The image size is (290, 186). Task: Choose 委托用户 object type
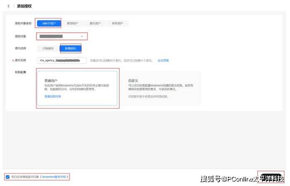point(95,23)
